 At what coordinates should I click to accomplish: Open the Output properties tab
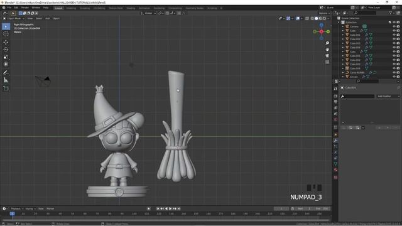tap(335, 102)
